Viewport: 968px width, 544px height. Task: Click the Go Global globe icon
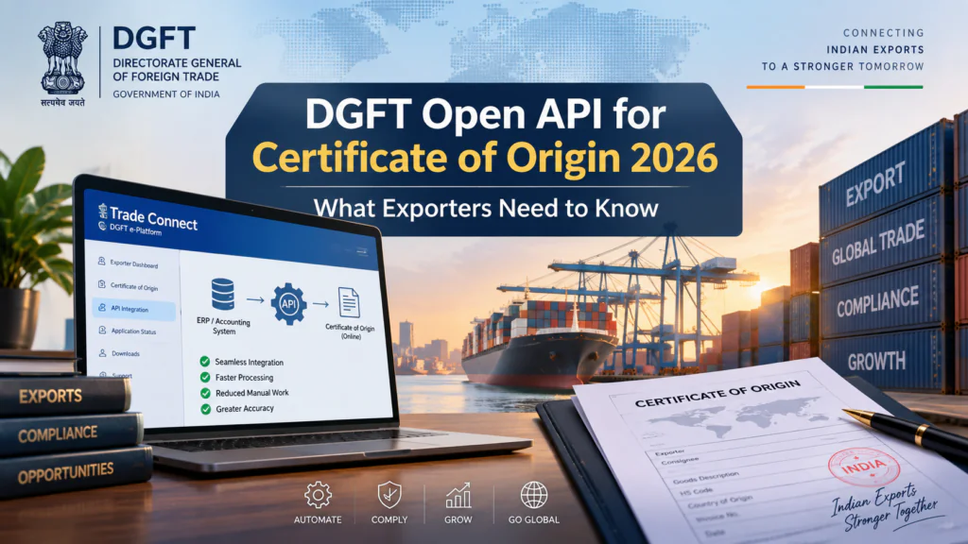tap(533, 495)
